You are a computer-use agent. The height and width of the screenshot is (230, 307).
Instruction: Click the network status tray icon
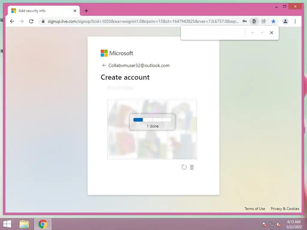pos(272,224)
